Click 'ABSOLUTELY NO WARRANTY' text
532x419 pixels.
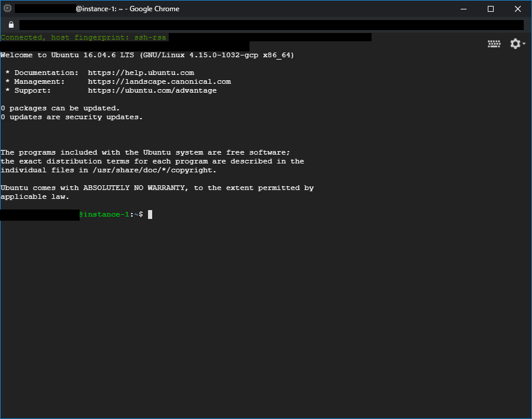134,188
